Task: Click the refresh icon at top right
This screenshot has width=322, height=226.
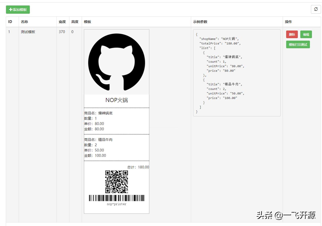Action: click(x=316, y=9)
